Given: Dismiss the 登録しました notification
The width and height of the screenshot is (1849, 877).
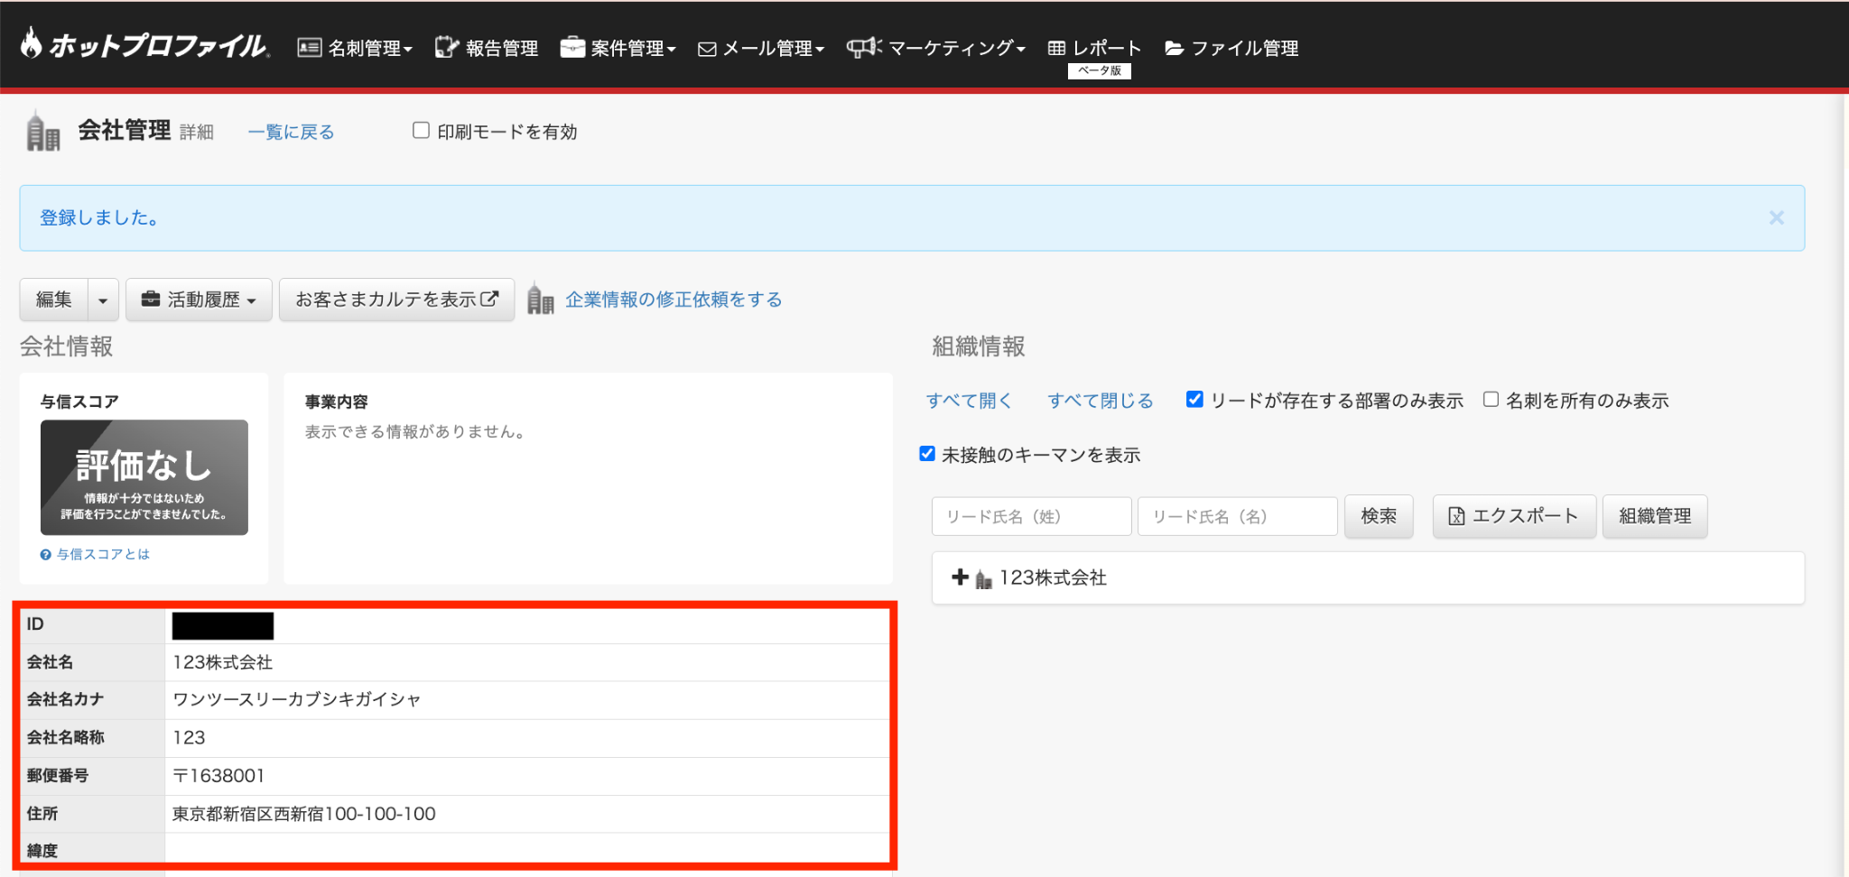Looking at the screenshot, I should pyautogui.click(x=1776, y=217).
